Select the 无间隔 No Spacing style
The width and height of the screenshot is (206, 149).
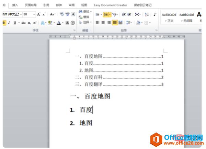186,17
